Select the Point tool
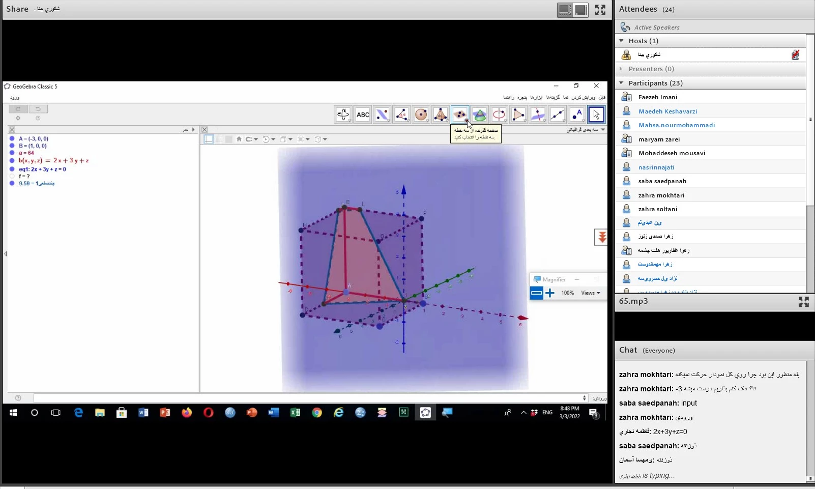Image resolution: width=815 pixels, height=489 pixels. (576, 114)
